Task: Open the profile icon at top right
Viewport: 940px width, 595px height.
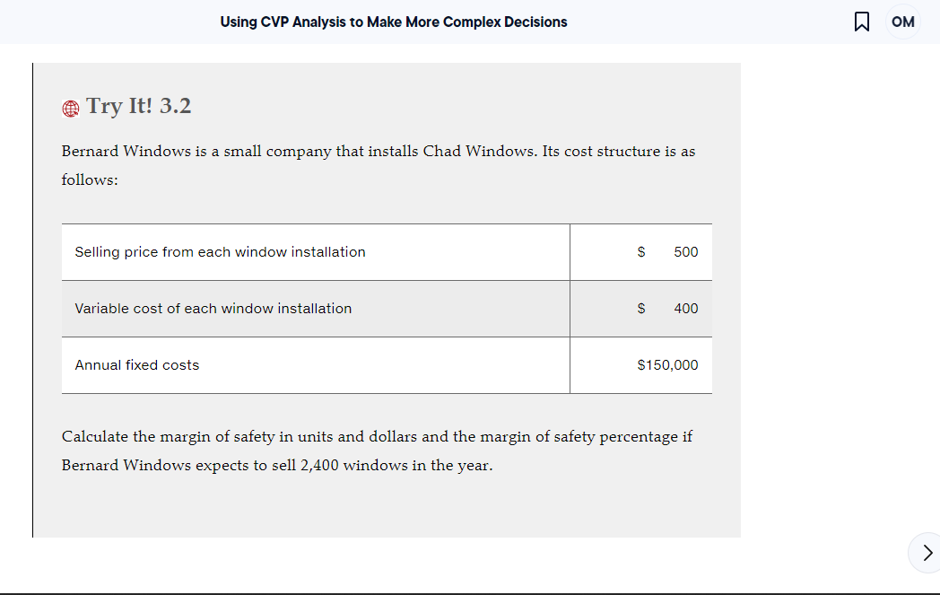Action: tap(903, 22)
